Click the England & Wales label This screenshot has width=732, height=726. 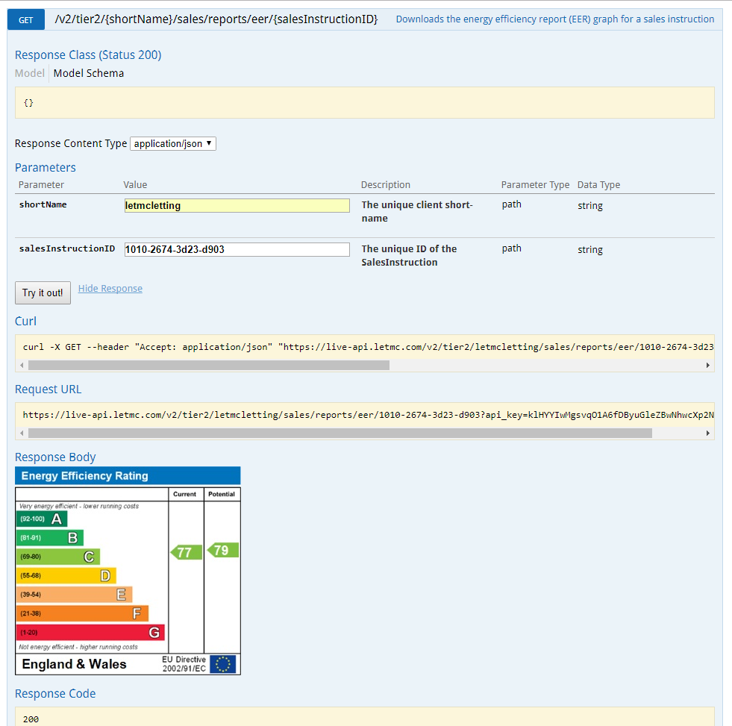(74, 664)
